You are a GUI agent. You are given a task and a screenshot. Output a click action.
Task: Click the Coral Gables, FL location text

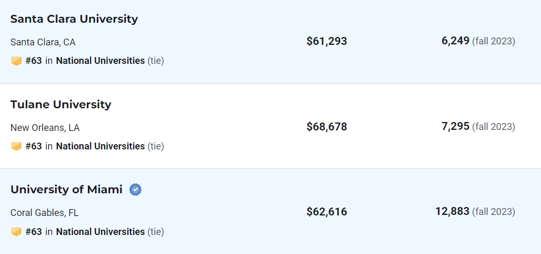point(44,213)
